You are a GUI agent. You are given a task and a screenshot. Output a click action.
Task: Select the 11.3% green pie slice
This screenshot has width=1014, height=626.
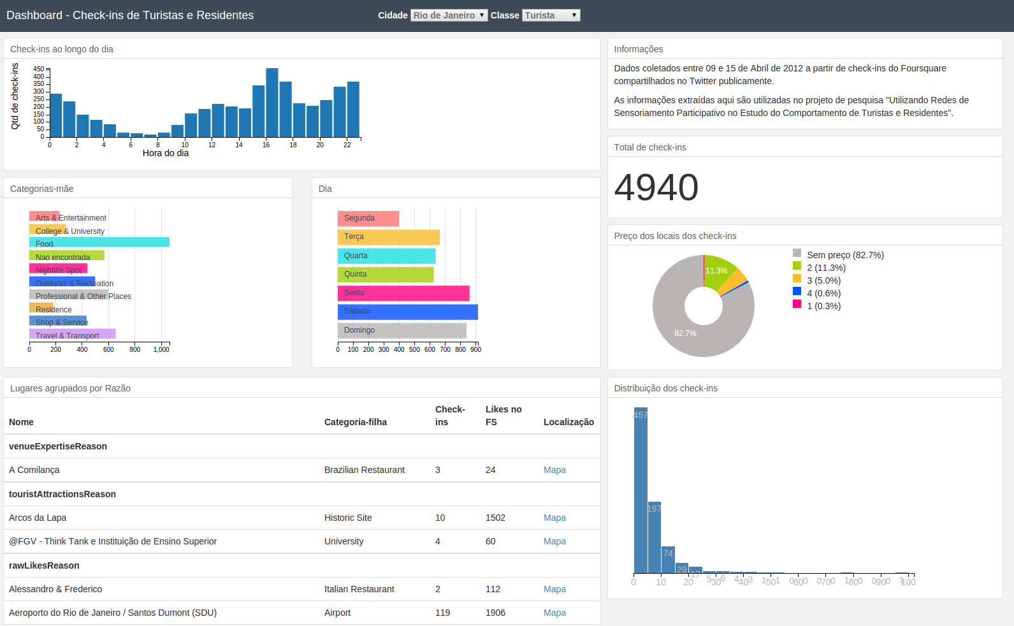(x=718, y=272)
